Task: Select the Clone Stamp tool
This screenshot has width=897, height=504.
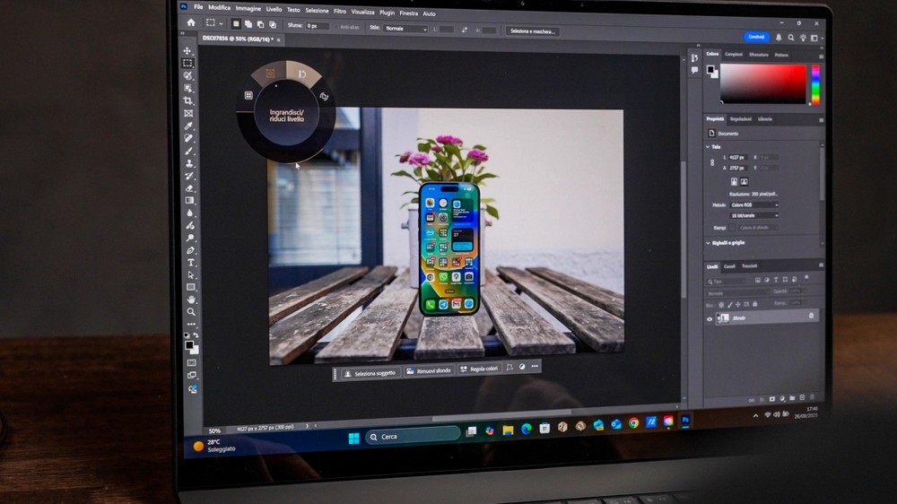Action: click(189, 163)
